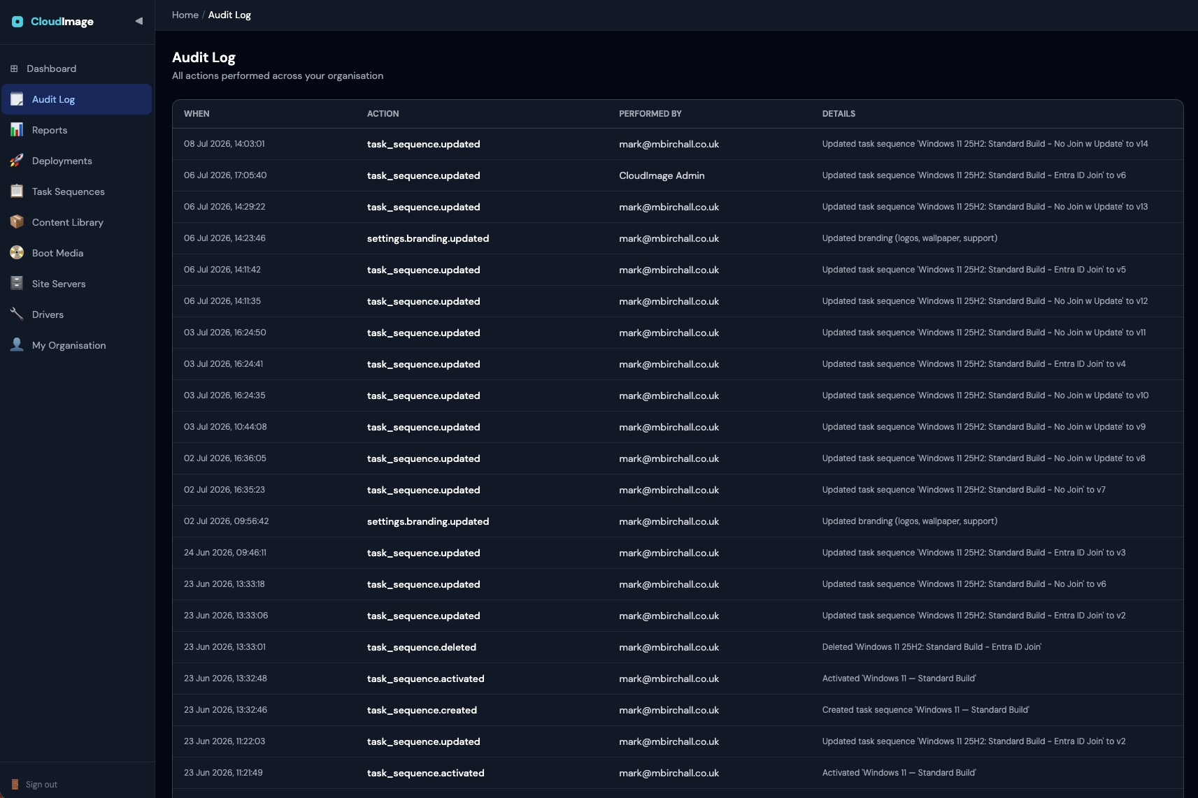Screen dimensions: 1198x798
Task: Select timestamp 03 Jul 2026, 10:44:08
Action: click(225, 427)
